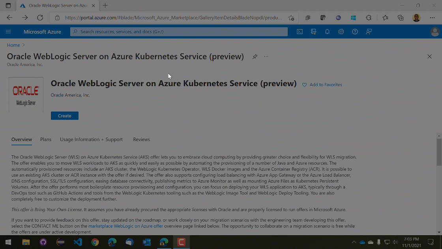Send feedback via the portal feedback icon
Viewport: 442px width, 249px height.
369,31
